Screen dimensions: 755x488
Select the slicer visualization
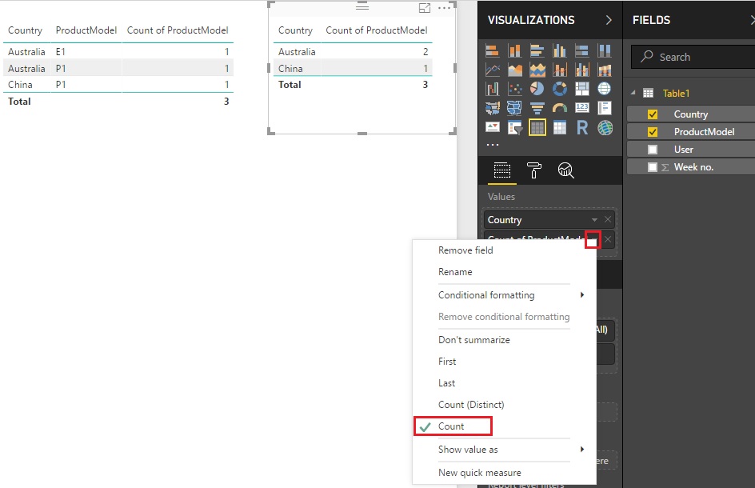[515, 127]
